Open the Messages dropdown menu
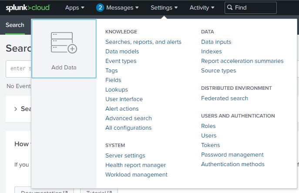 [122, 8]
